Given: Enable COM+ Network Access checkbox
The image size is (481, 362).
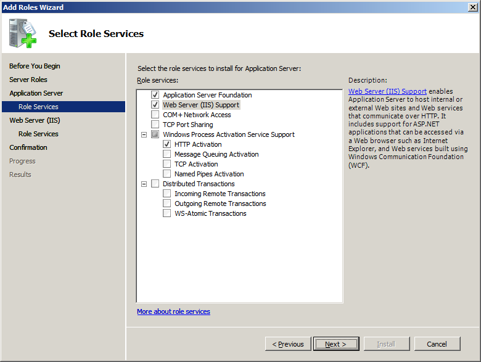Looking at the screenshot, I should point(155,115).
